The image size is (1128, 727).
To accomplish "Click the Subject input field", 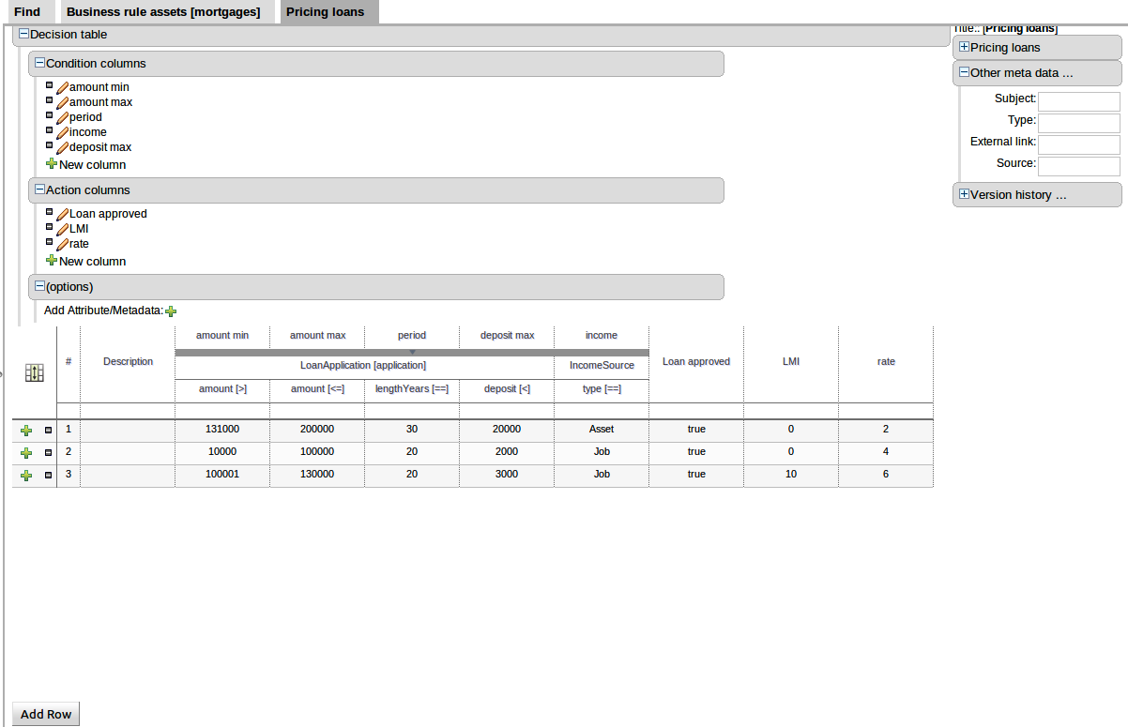I will coord(1079,101).
